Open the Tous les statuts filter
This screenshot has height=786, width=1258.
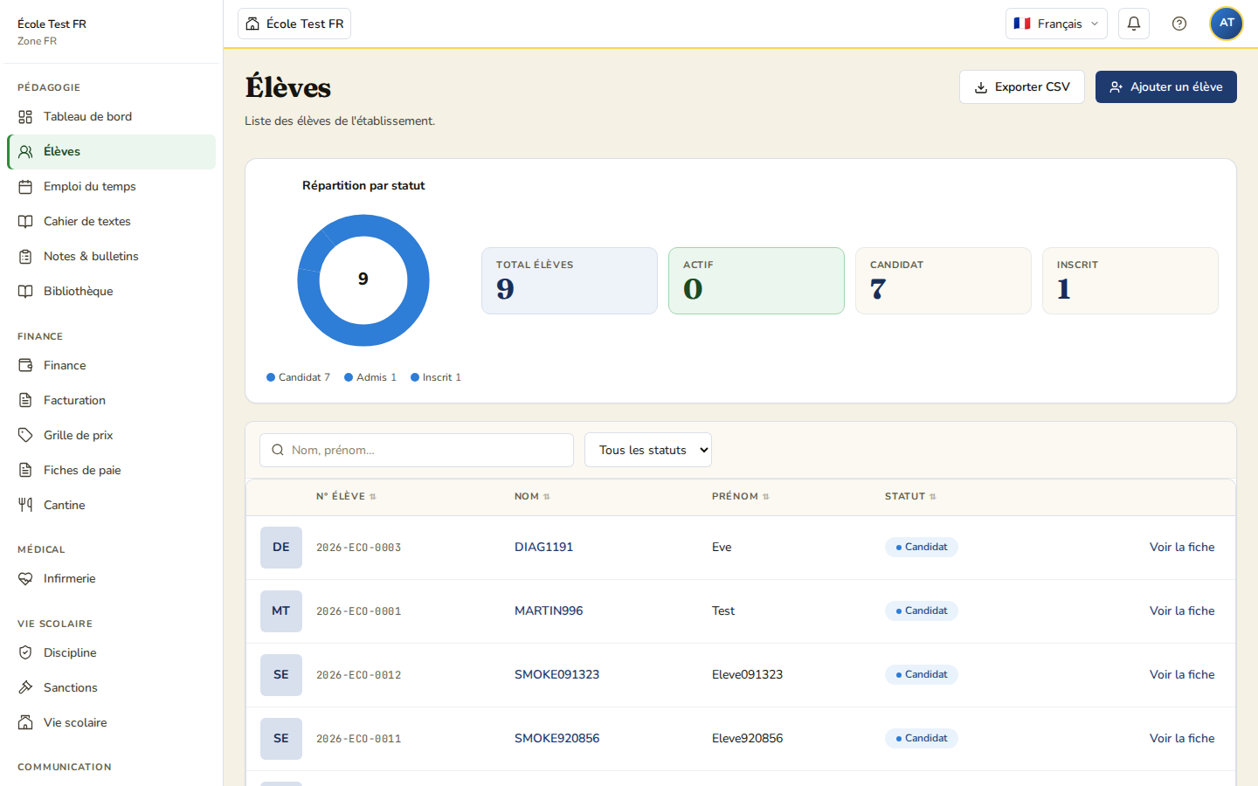tap(648, 450)
